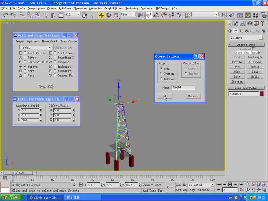Open the Standard snap type dropdown
268x201 pixels.
[x=50, y=47]
